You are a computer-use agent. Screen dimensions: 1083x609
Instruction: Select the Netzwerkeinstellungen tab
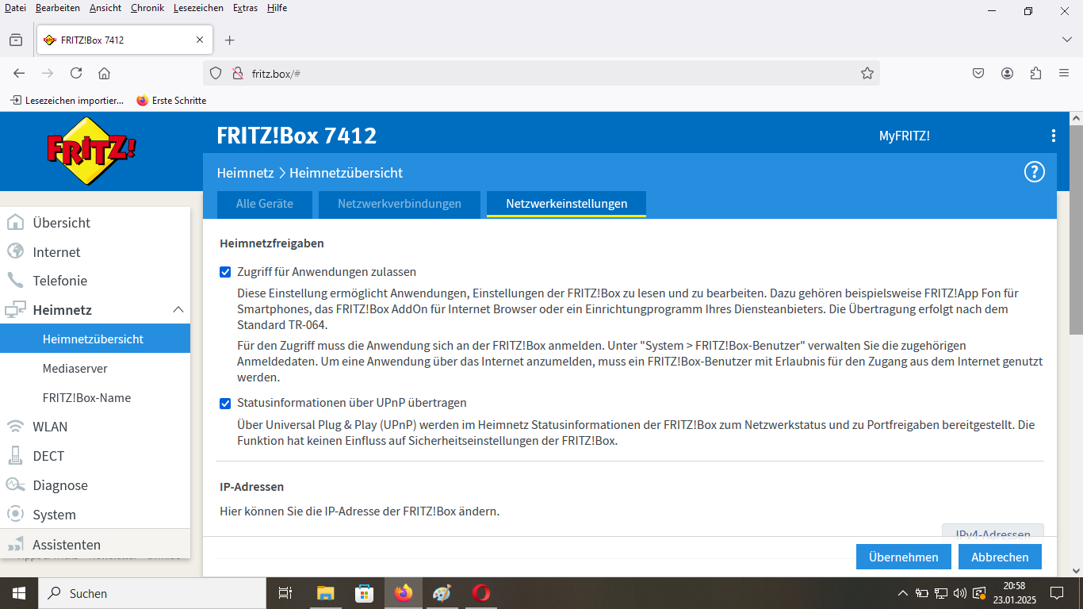coord(566,204)
